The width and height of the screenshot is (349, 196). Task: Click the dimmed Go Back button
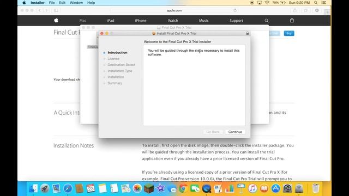(x=213, y=132)
